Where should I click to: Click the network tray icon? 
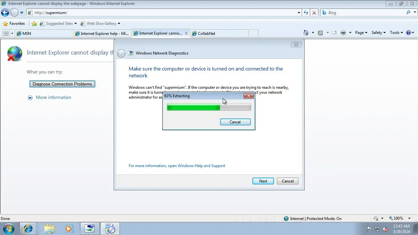(377, 229)
